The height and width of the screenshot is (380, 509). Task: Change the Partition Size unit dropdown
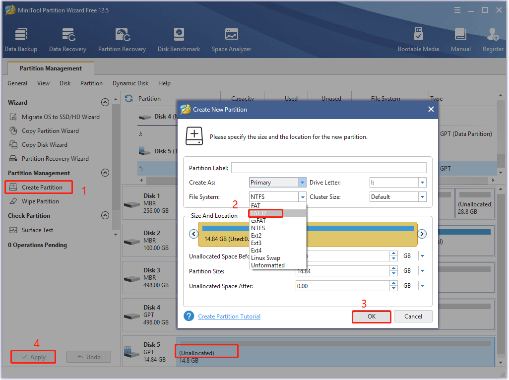pos(422,271)
